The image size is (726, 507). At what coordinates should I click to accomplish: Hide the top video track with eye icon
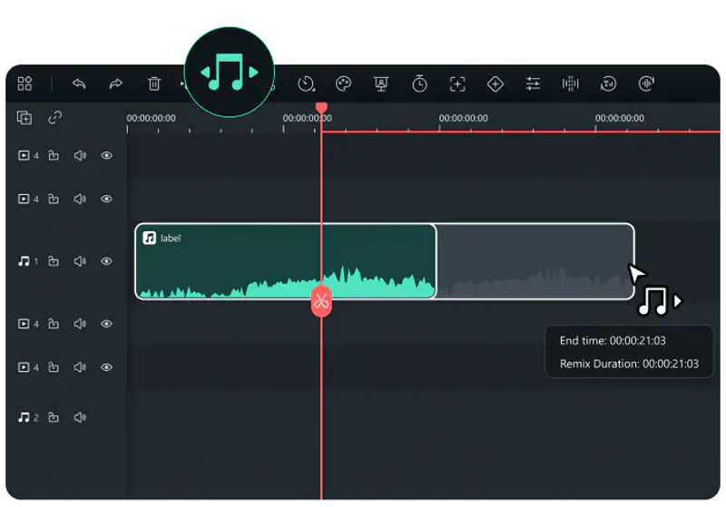coord(106,155)
